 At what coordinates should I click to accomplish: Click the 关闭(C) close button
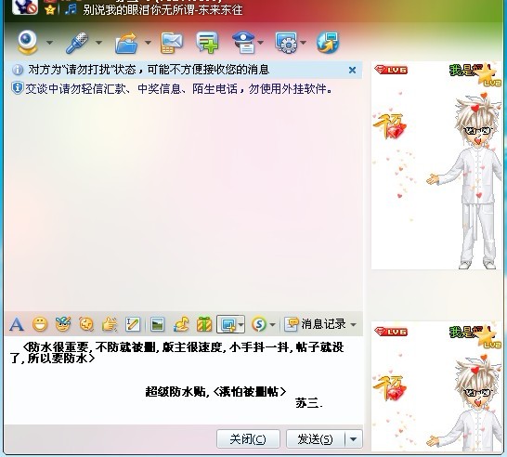[248, 439]
